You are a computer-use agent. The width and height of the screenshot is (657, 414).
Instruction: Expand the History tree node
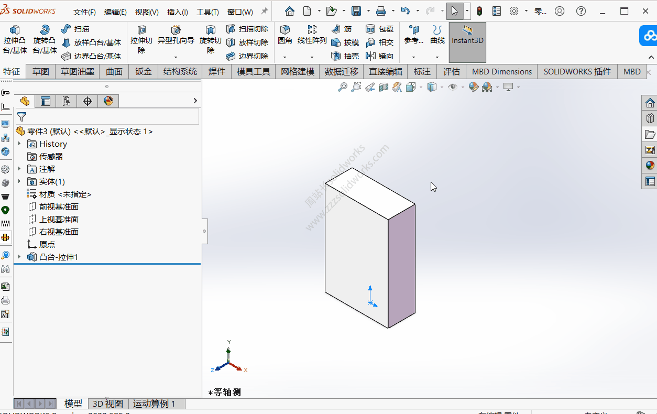pyautogui.click(x=19, y=144)
